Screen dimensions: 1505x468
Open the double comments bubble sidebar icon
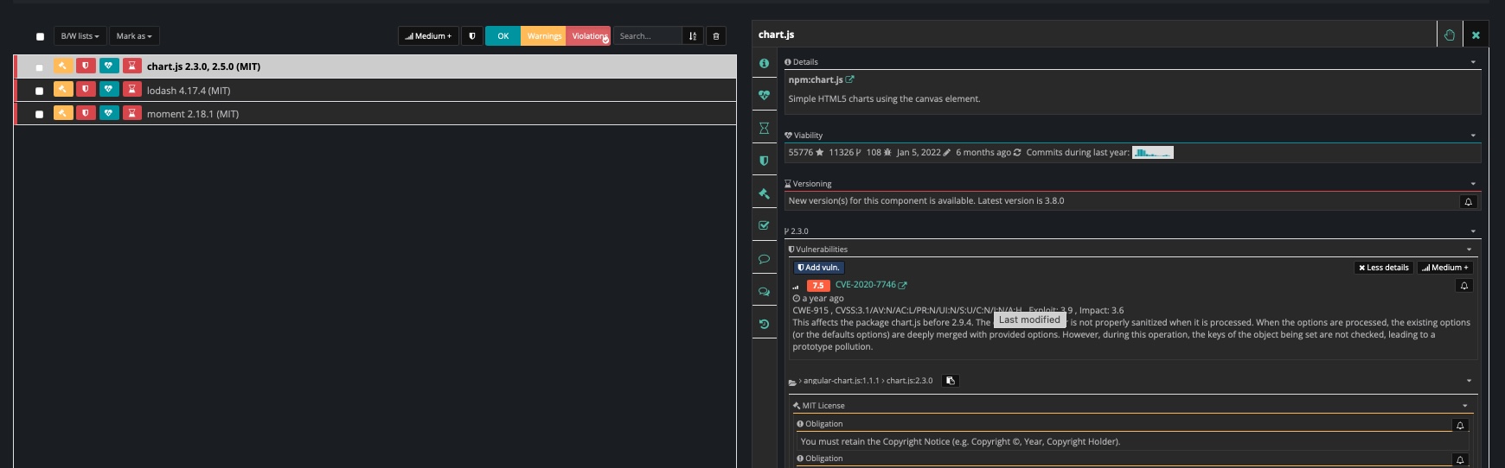(764, 291)
